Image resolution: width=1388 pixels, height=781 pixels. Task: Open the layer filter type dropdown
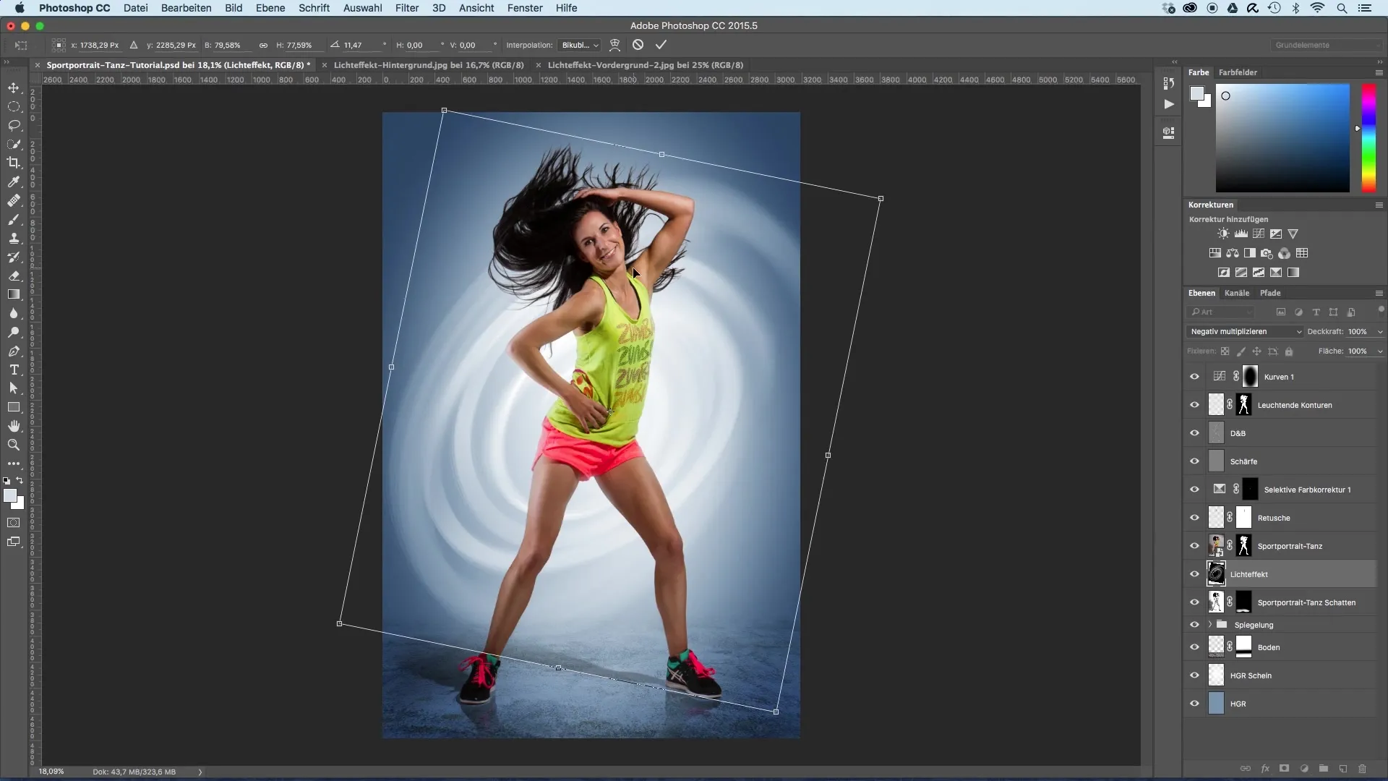coord(1220,312)
